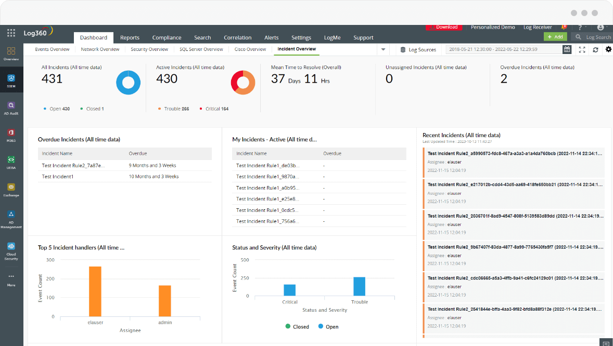Open the AD Audit sidebar icon

[x=11, y=108]
